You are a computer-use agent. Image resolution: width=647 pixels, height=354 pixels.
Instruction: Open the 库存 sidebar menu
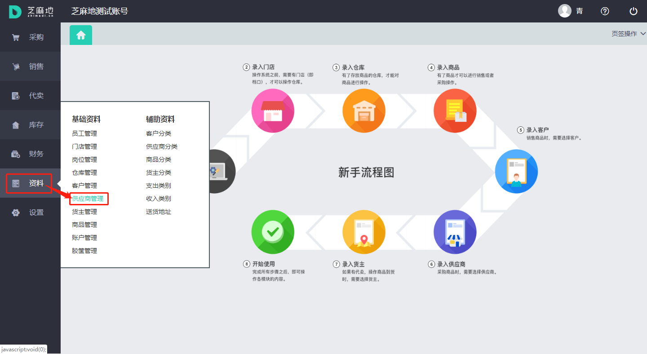[30, 125]
